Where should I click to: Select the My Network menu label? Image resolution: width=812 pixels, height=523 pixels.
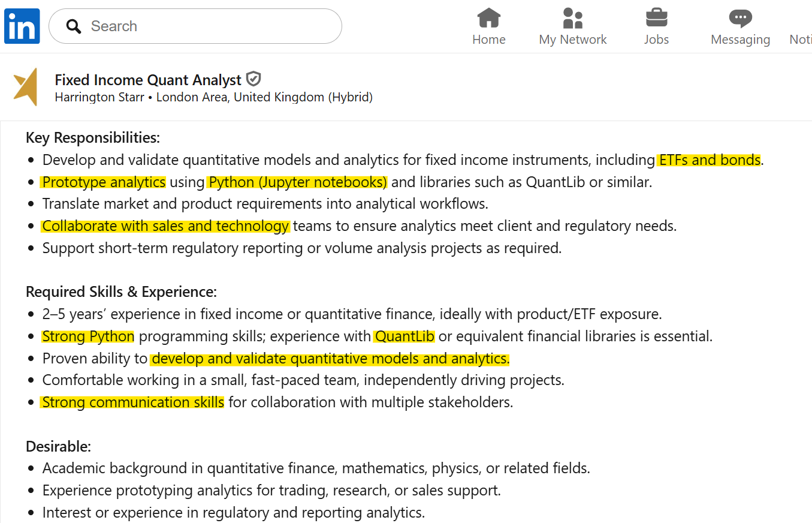[572, 39]
